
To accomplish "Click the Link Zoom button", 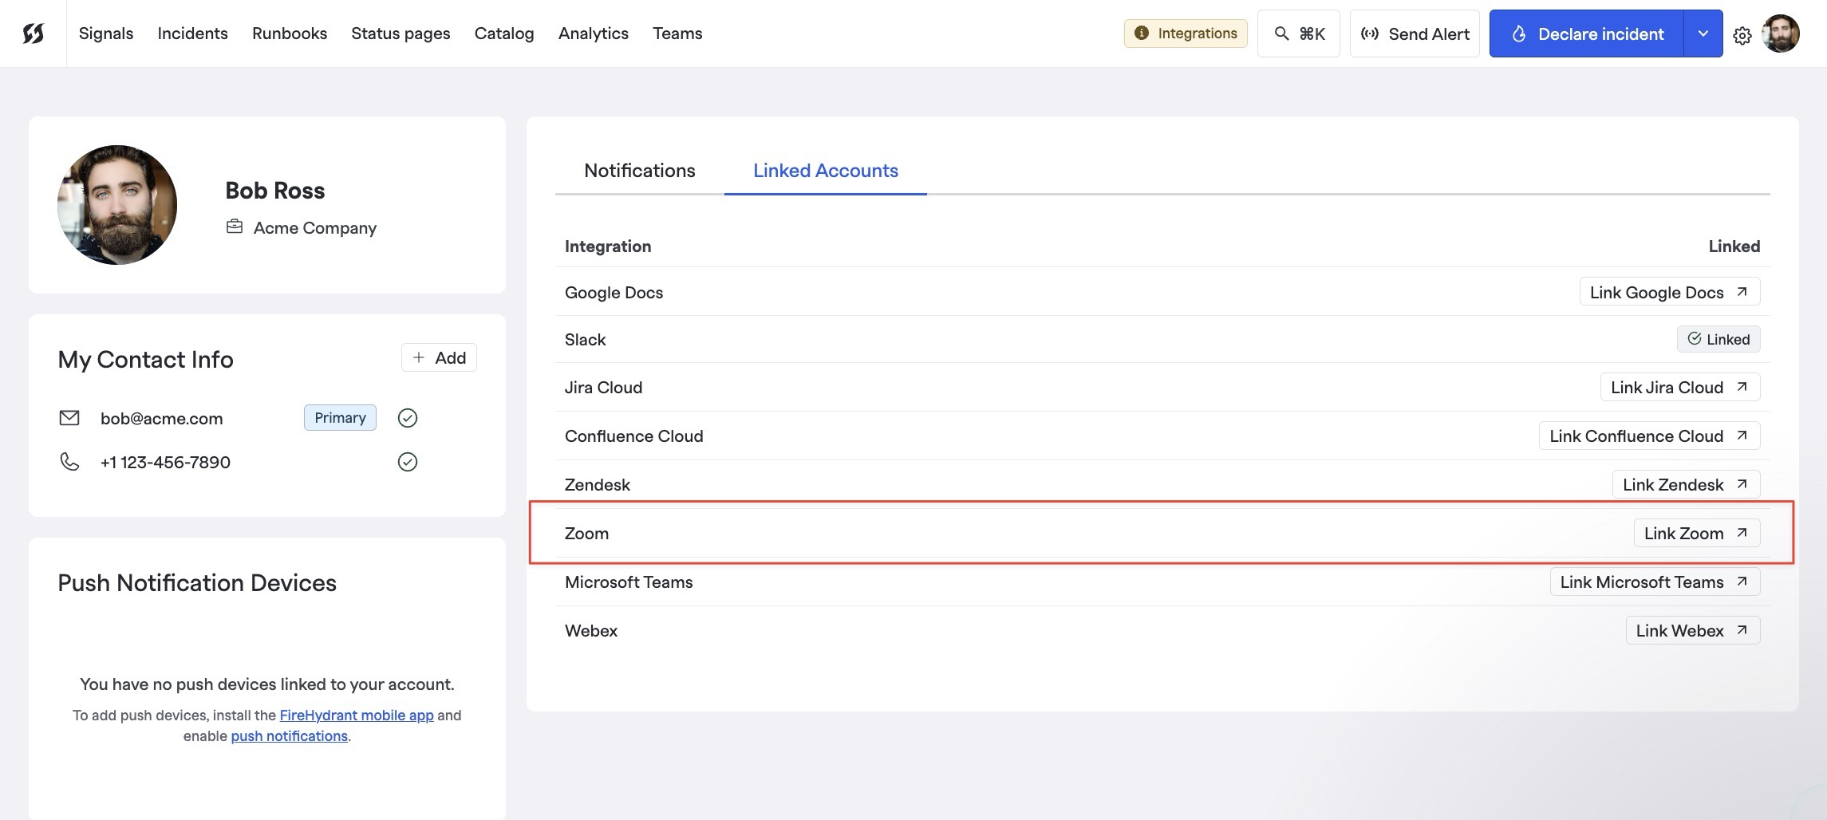I will click(x=1697, y=533).
